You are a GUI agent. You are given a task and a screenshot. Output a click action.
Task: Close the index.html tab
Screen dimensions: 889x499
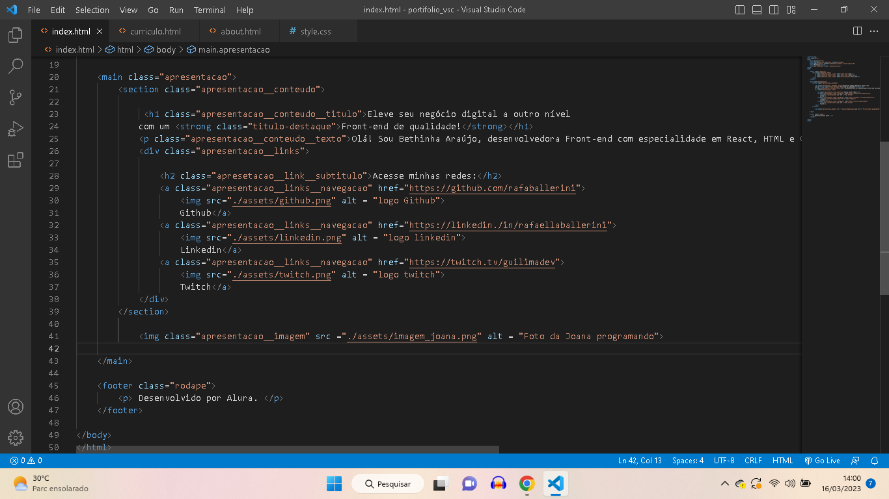coord(100,31)
